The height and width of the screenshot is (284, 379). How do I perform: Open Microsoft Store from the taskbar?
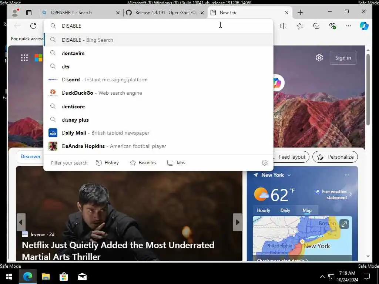pyautogui.click(x=64, y=277)
